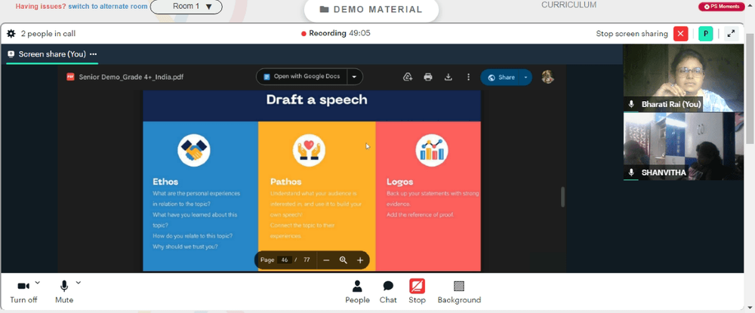Click the Pathos heading text
The width and height of the screenshot is (755, 313).
[285, 182]
